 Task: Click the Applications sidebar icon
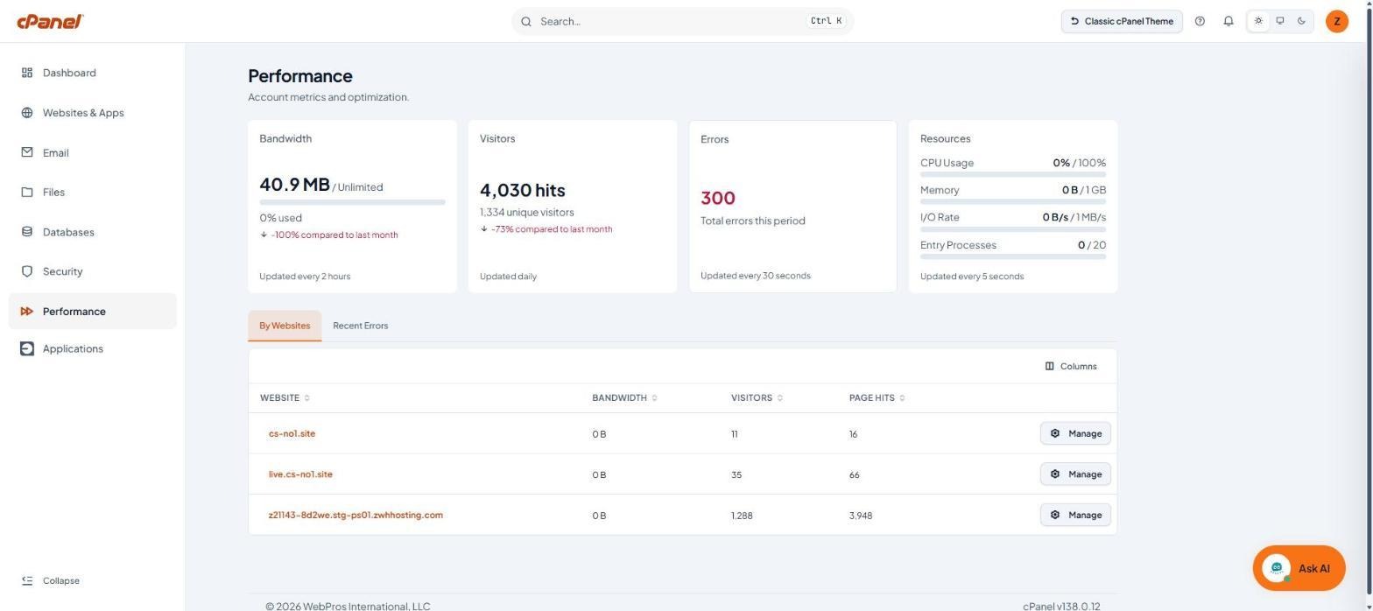[x=27, y=348]
